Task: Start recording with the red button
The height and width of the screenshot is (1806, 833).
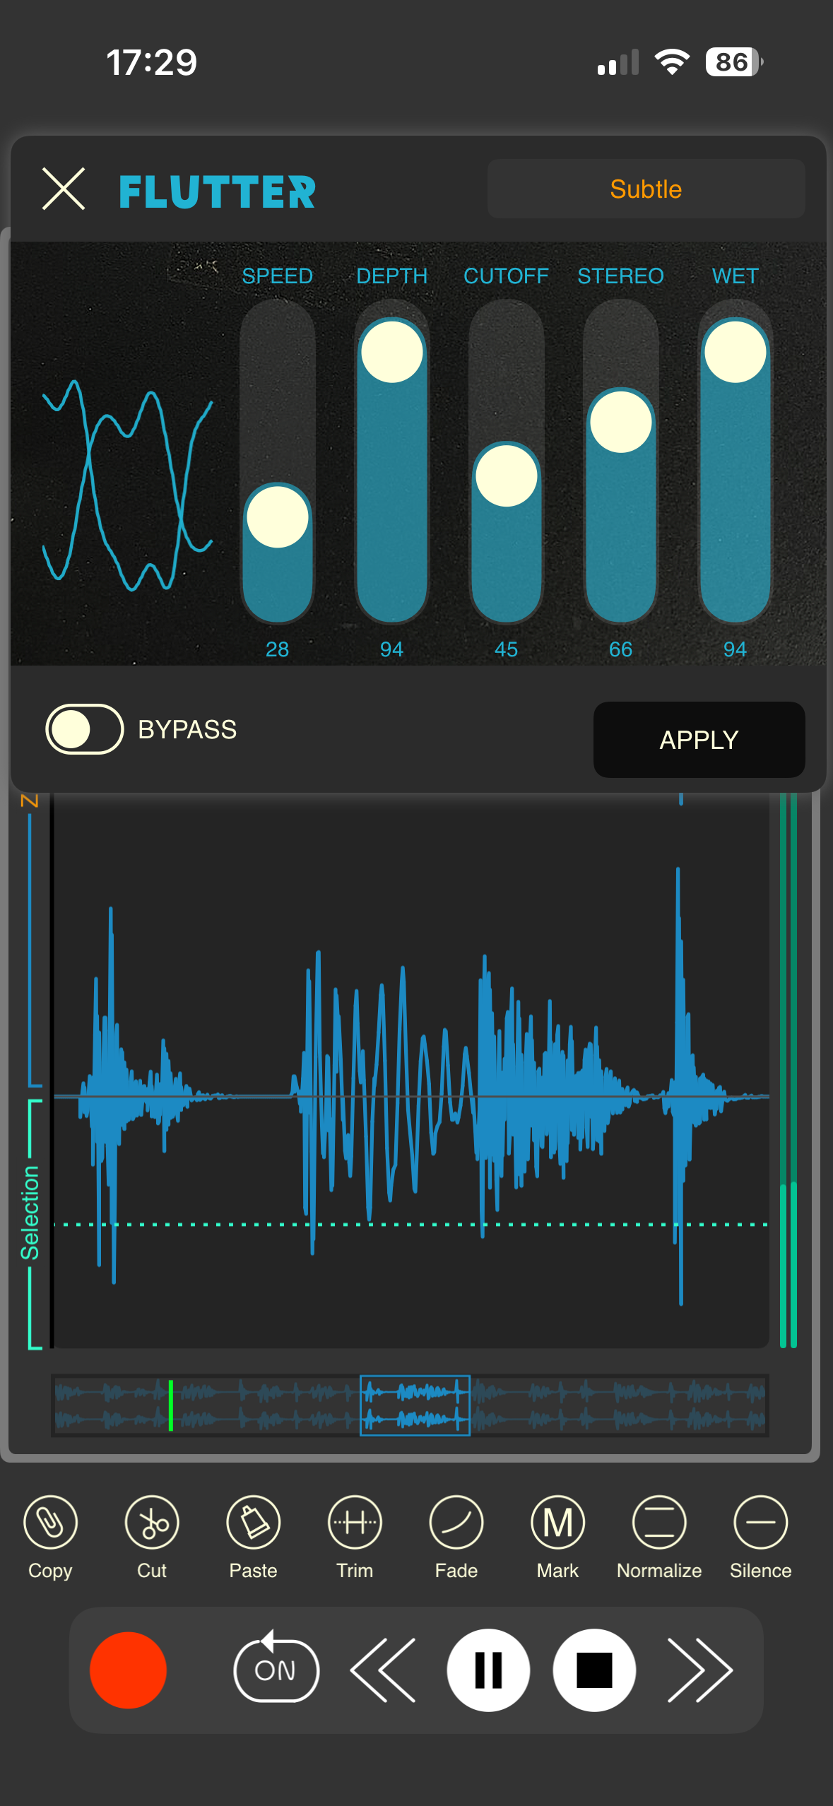Action: pos(128,1670)
